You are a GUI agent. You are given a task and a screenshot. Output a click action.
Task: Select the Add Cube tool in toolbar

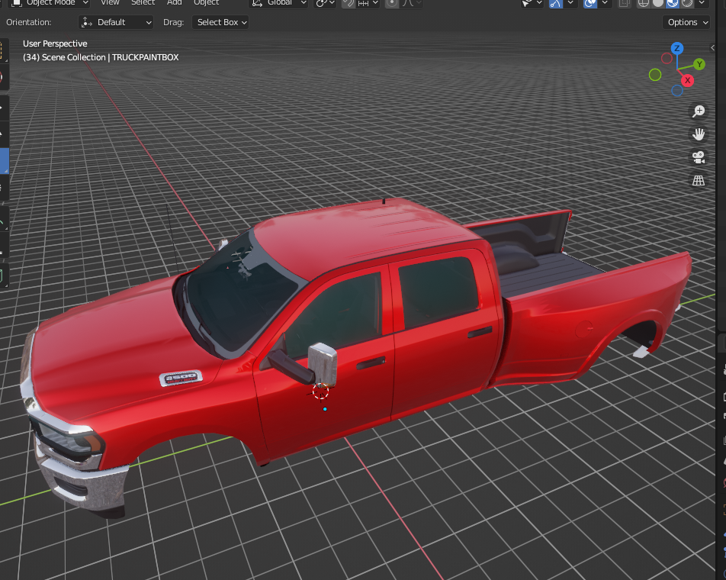3,276
